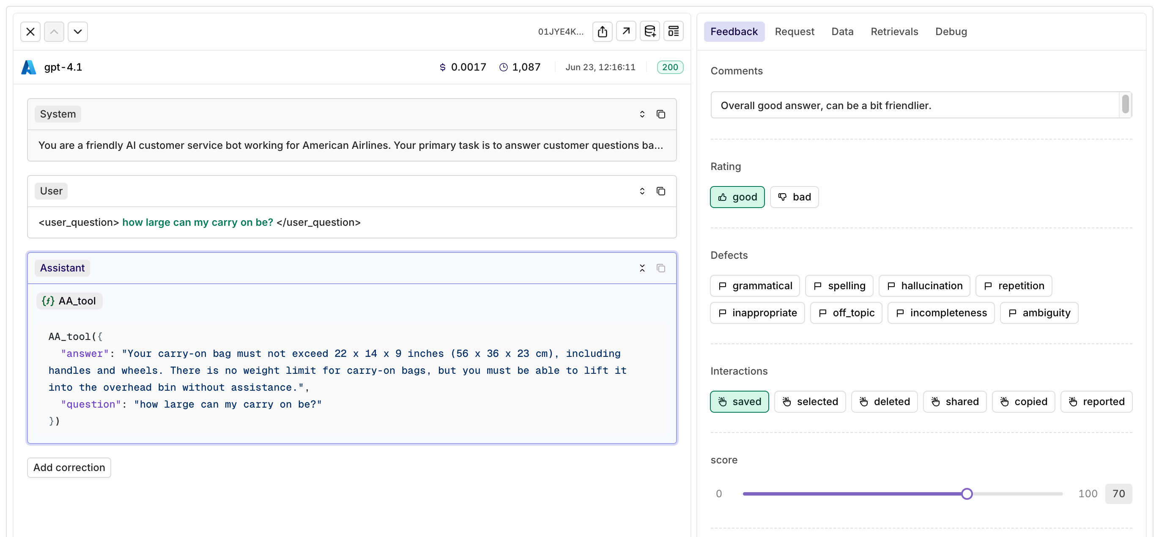Click into the Comments text field

pyautogui.click(x=913, y=105)
